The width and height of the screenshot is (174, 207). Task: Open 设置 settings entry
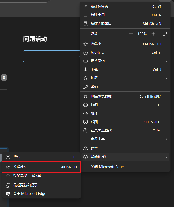tap(125, 149)
